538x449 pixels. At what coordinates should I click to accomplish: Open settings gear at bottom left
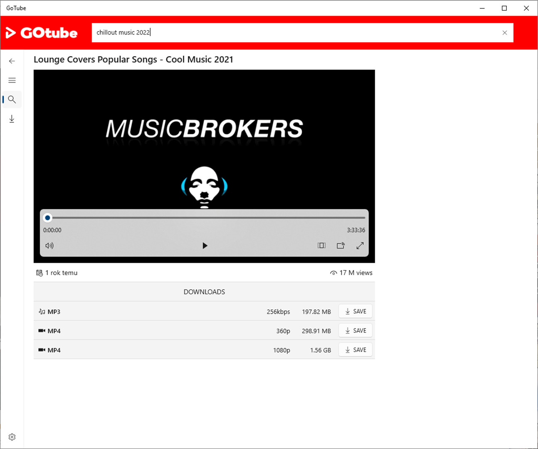tap(12, 437)
